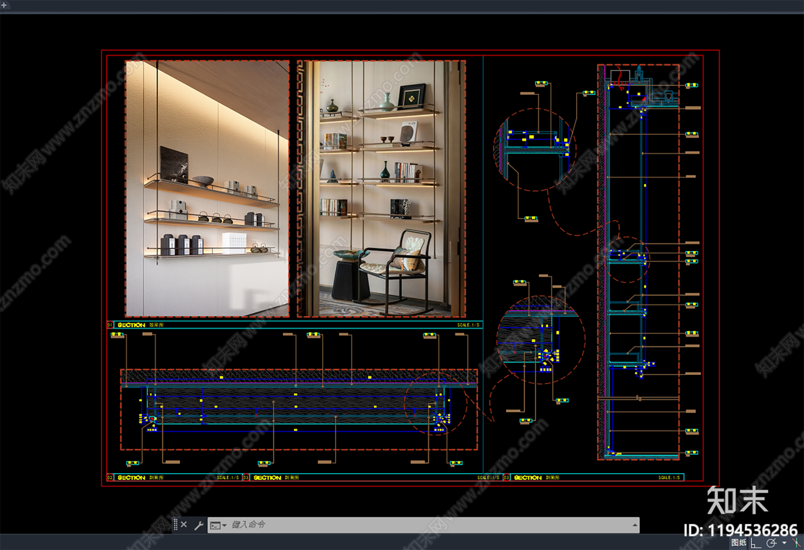Open a new drawing tab with plus icon
This screenshot has height=550, width=804.
coord(4,6)
